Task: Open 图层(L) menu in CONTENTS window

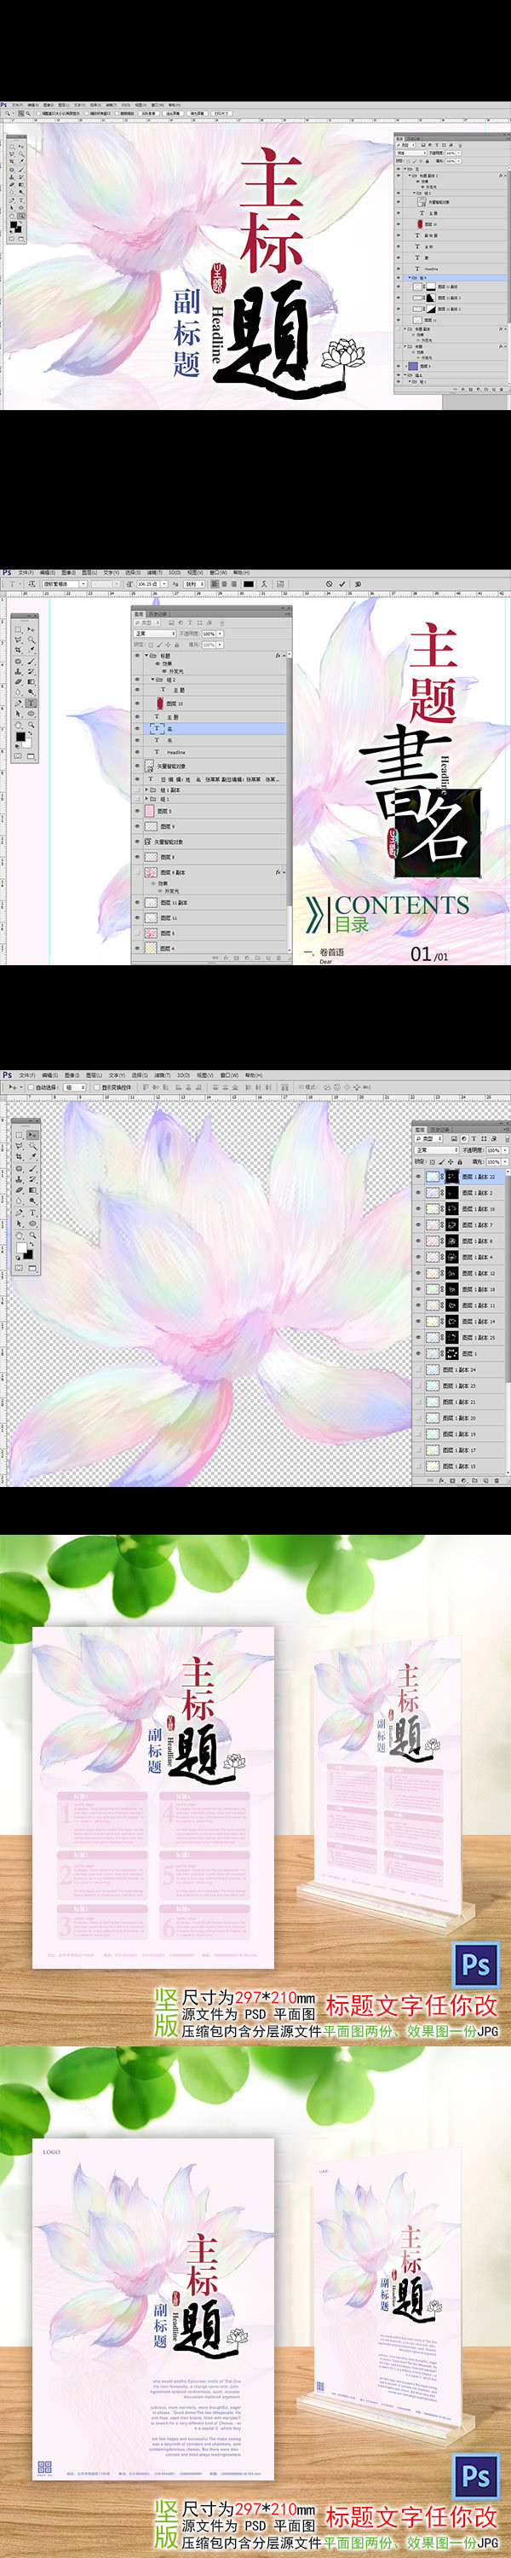Action: [x=90, y=573]
